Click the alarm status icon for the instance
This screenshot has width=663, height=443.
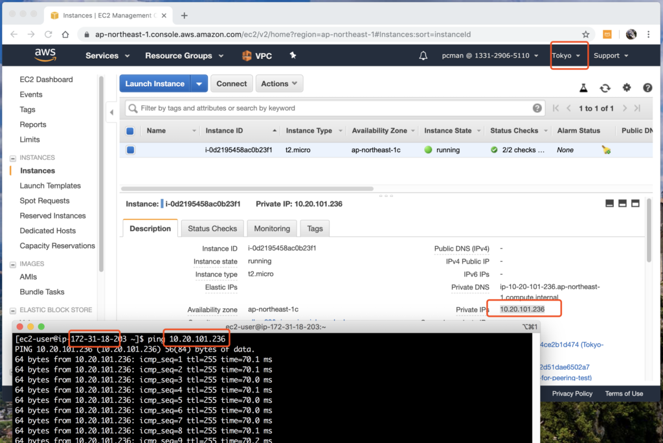click(x=606, y=150)
